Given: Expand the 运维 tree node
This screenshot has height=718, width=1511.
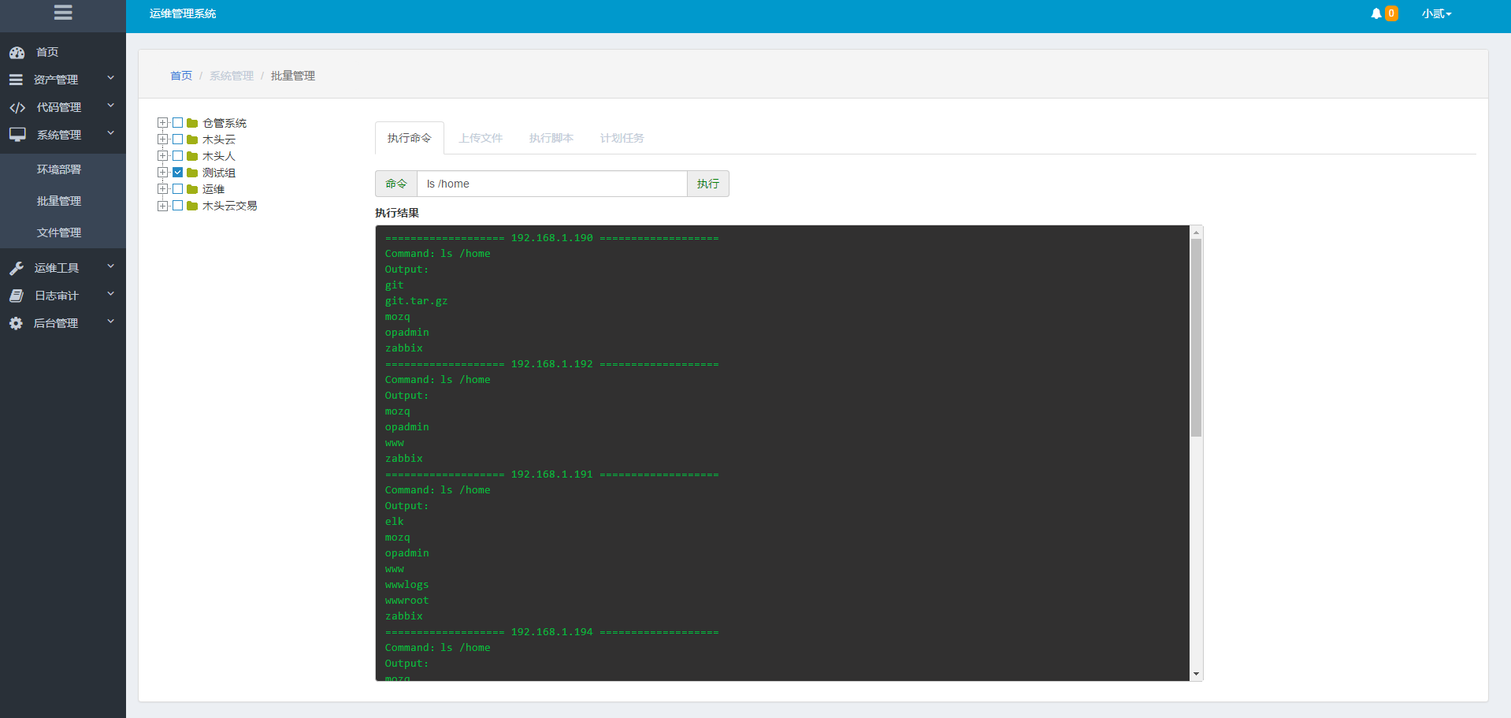Looking at the screenshot, I should click(x=162, y=189).
